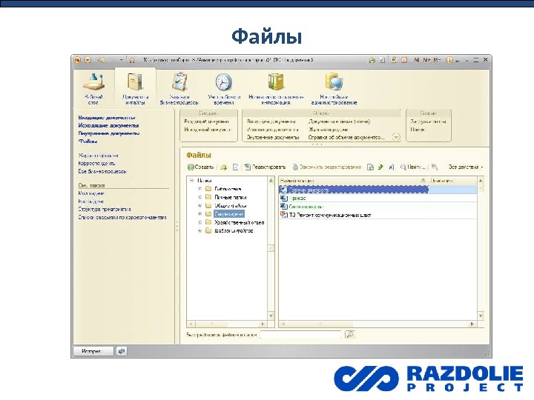Click the M- memory button in title bar

(437, 60)
